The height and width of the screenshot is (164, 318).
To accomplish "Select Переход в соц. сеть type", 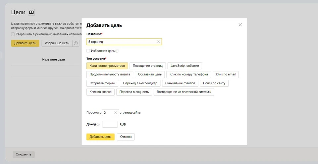I will (x=134, y=92).
